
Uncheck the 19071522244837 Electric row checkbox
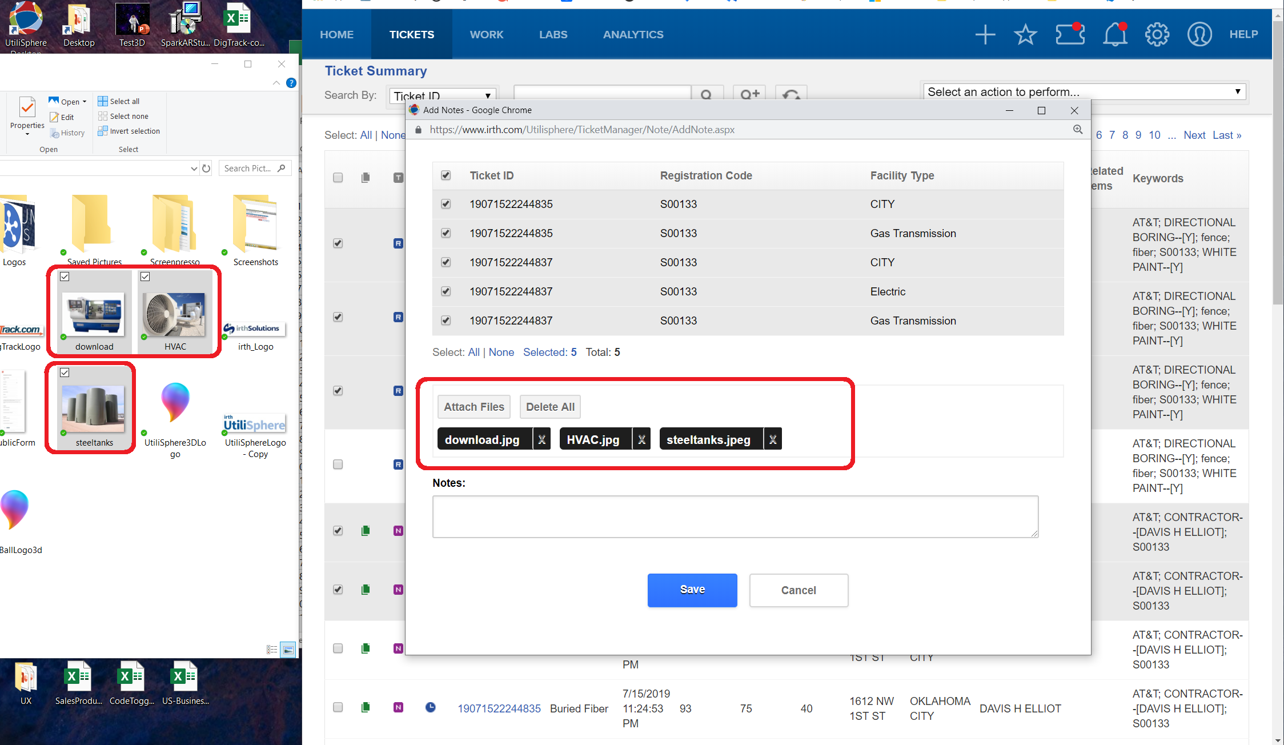coord(446,291)
